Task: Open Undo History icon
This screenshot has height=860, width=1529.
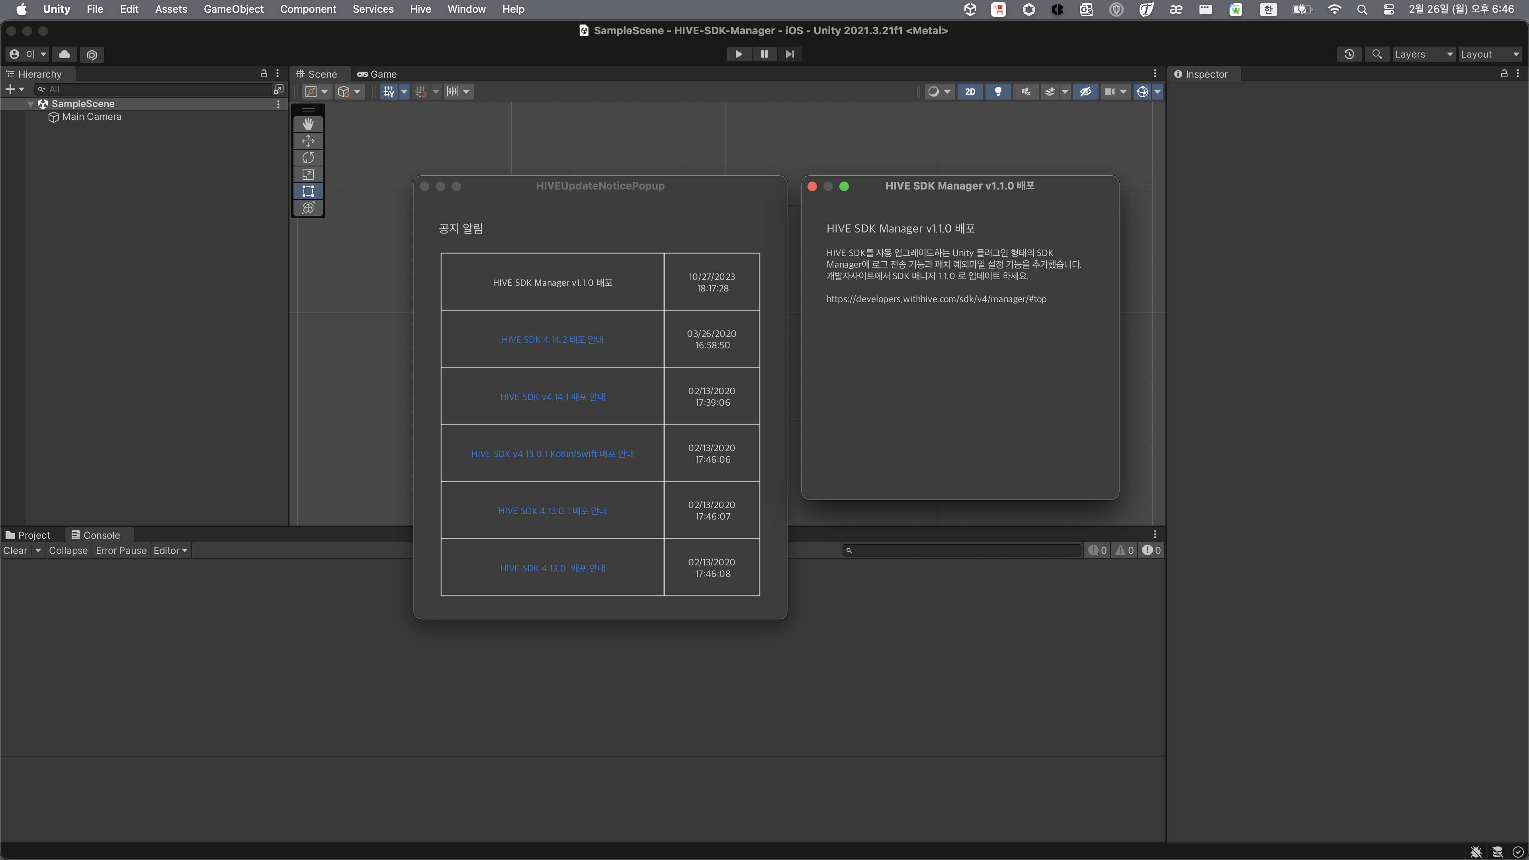Action: (x=1349, y=54)
